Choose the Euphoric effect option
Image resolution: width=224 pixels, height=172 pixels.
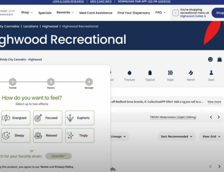pos(80,118)
